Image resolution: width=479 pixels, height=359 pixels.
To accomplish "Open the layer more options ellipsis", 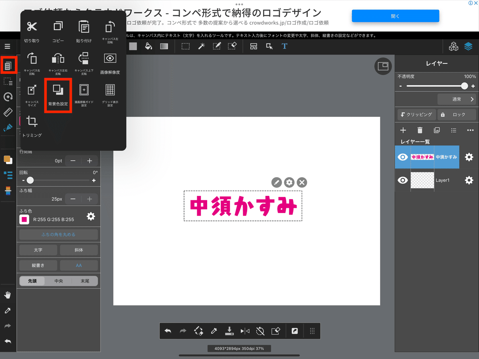I will pyautogui.click(x=470, y=130).
